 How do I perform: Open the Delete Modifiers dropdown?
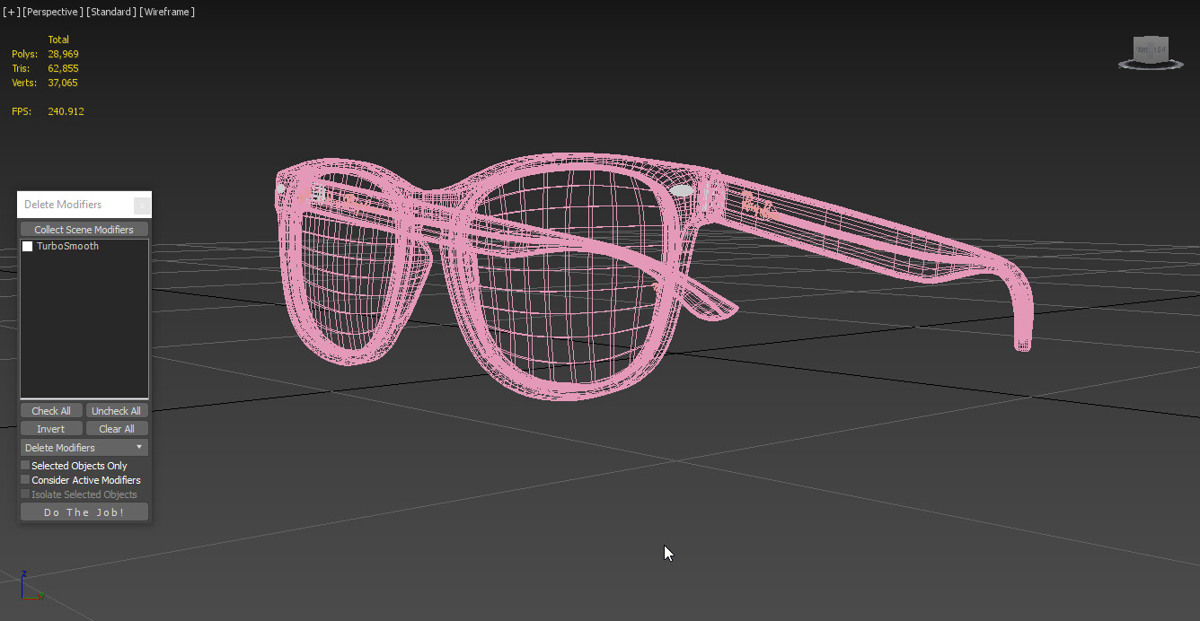tap(84, 448)
